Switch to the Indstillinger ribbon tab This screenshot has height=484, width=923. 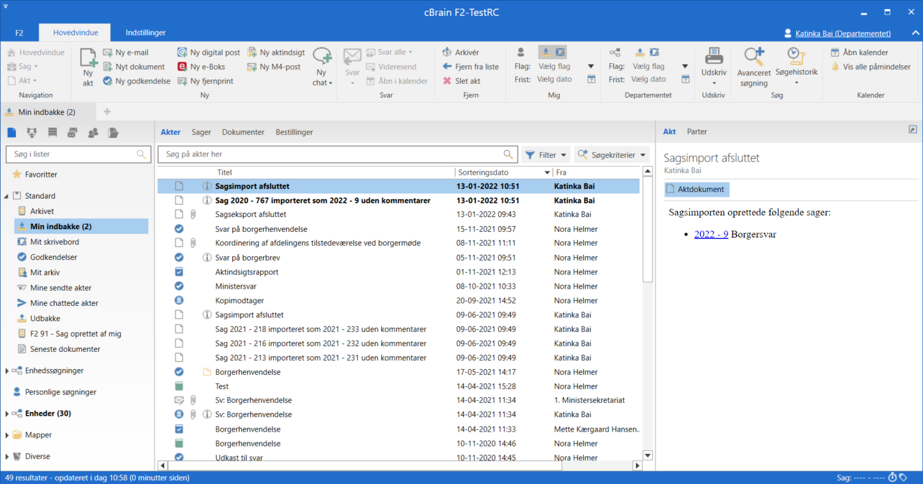146,33
